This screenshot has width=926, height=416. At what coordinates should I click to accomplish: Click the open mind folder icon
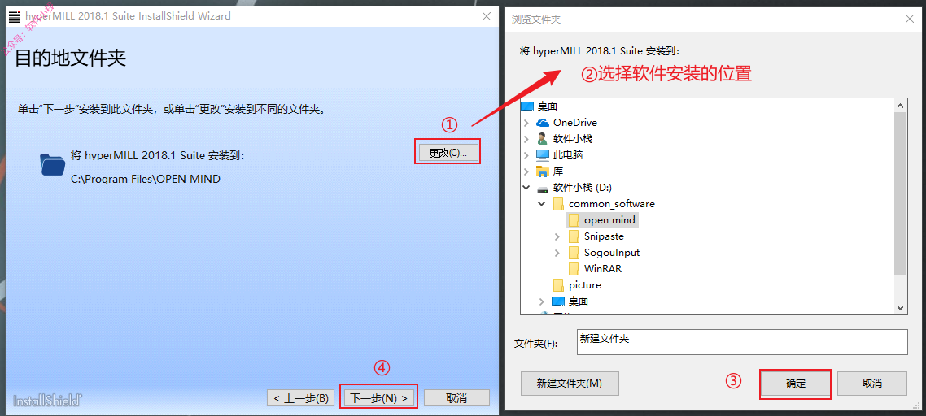tap(574, 220)
